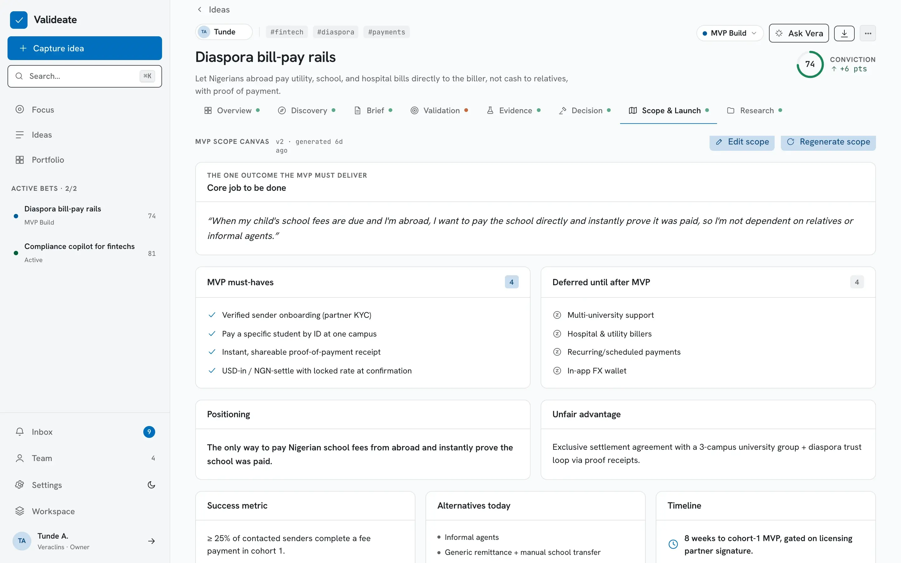Open the three-dots more options menu
Screen dimensions: 901x563
pyautogui.click(x=868, y=33)
